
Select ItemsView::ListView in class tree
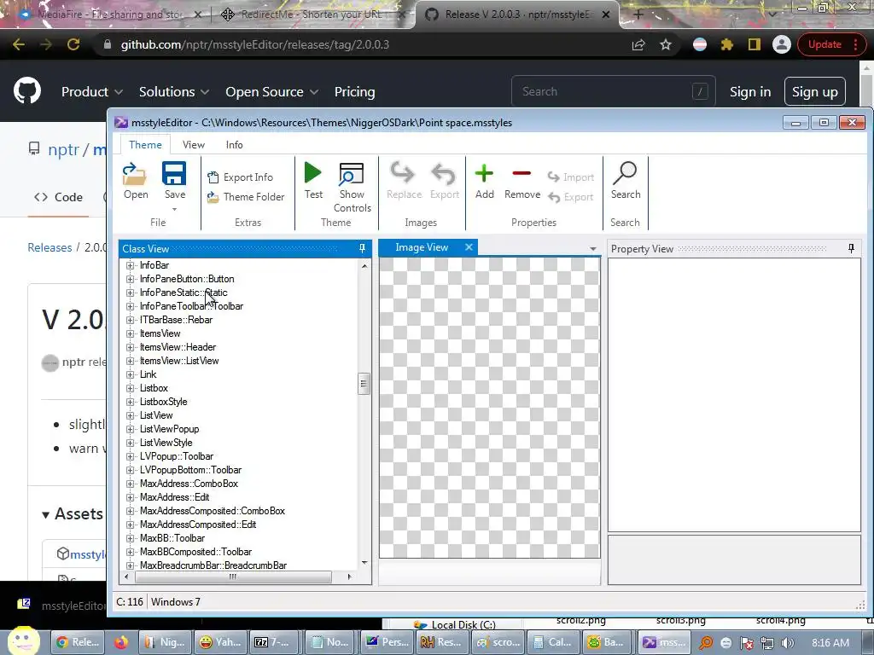tap(179, 361)
